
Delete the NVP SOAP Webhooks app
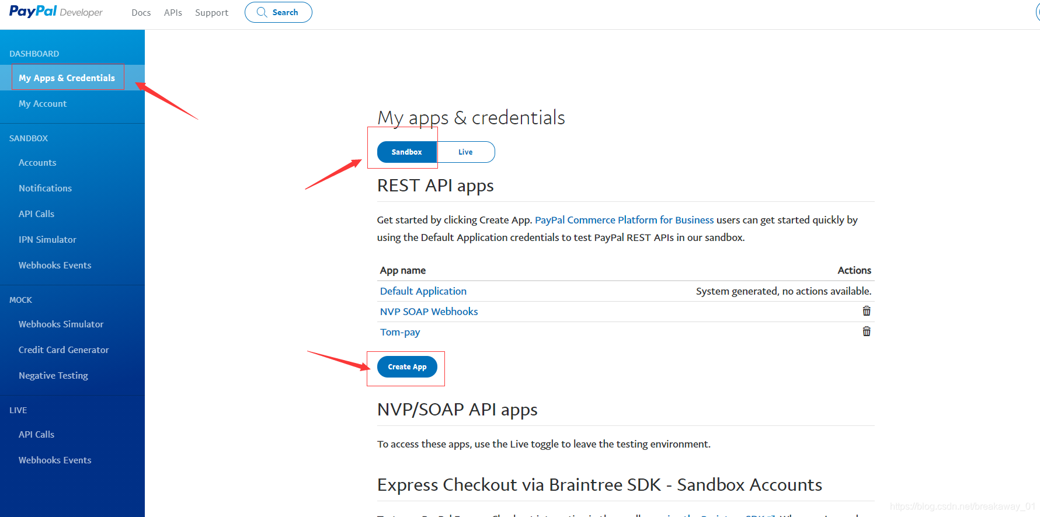click(867, 311)
